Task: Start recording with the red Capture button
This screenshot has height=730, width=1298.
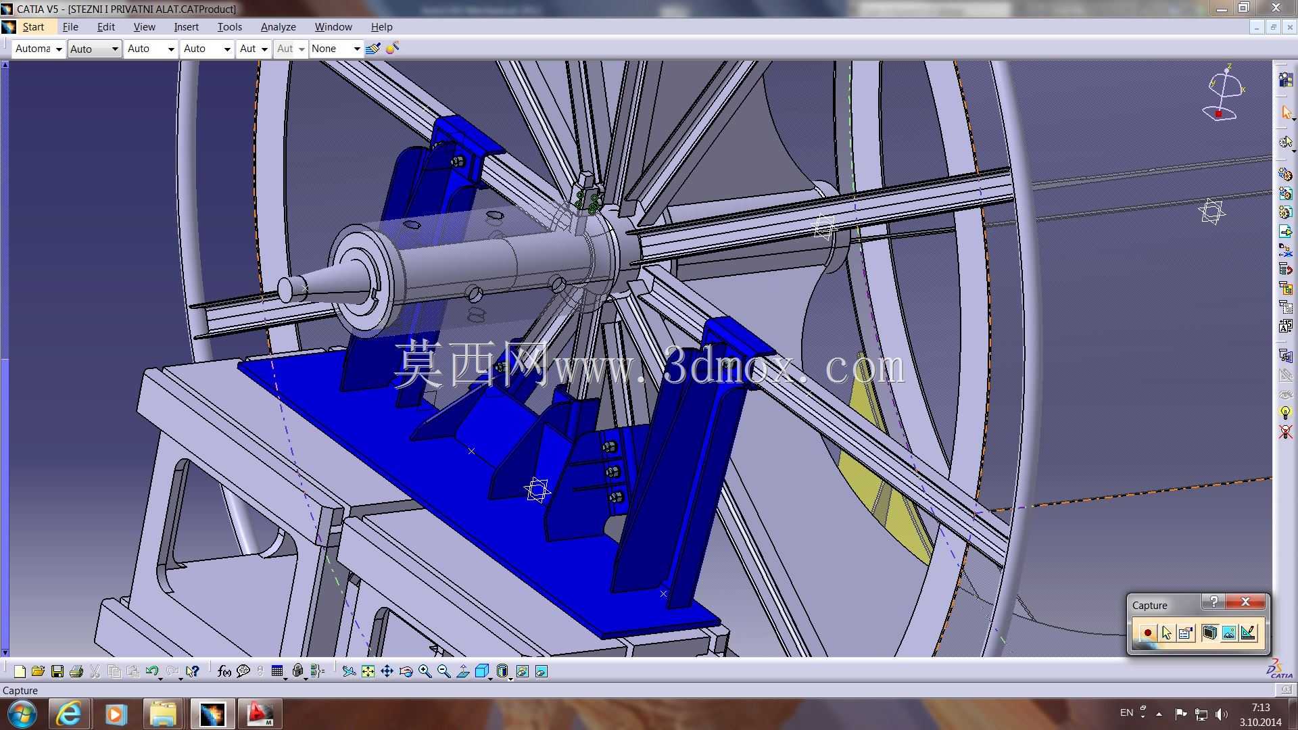Action: pyautogui.click(x=1147, y=633)
